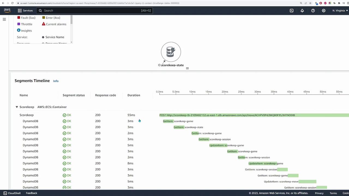The height and width of the screenshot is (196, 349).
Task: Click the 8ms duration value
Action: click(x=130, y=163)
